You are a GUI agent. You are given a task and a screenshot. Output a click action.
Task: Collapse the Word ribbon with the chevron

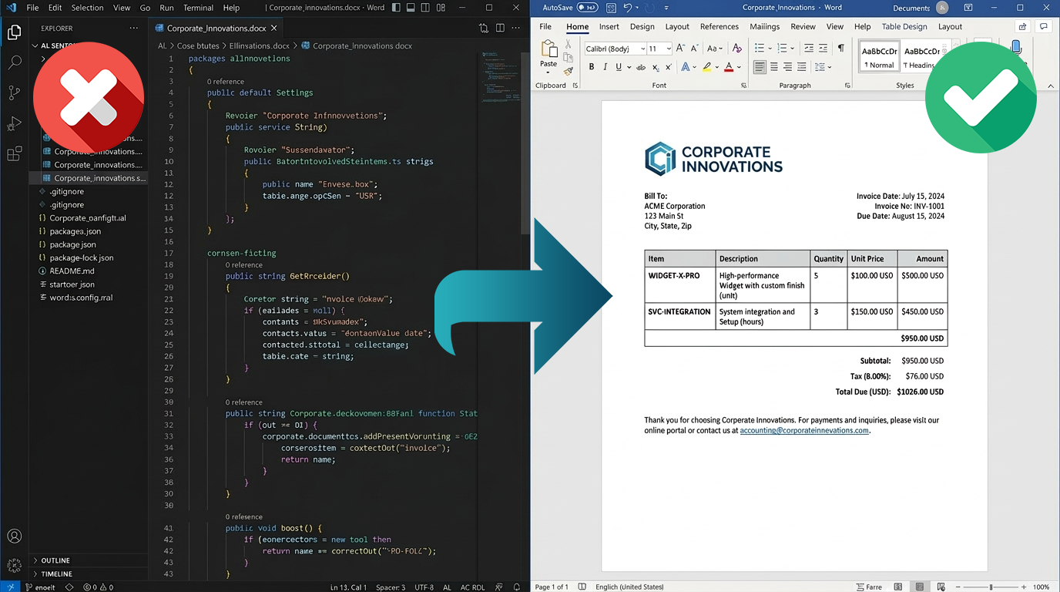(x=1051, y=86)
